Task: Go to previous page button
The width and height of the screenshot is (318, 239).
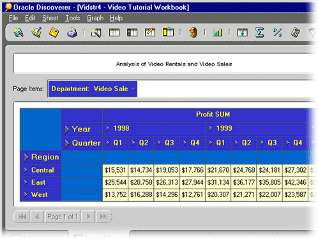Action: 38,217
